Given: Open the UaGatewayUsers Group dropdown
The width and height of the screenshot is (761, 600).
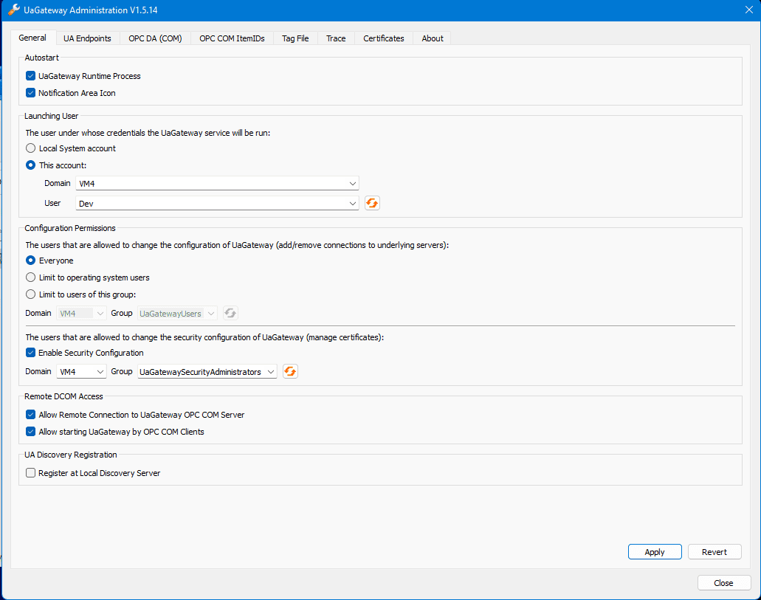Looking at the screenshot, I should point(177,314).
